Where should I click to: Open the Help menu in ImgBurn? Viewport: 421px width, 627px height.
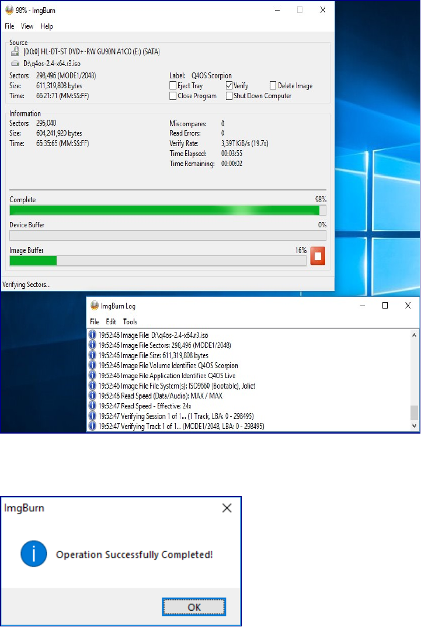coord(46,26)
